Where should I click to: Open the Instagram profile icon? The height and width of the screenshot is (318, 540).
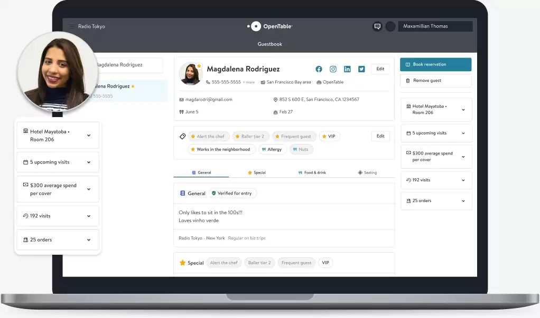click(x=333, y=69)
